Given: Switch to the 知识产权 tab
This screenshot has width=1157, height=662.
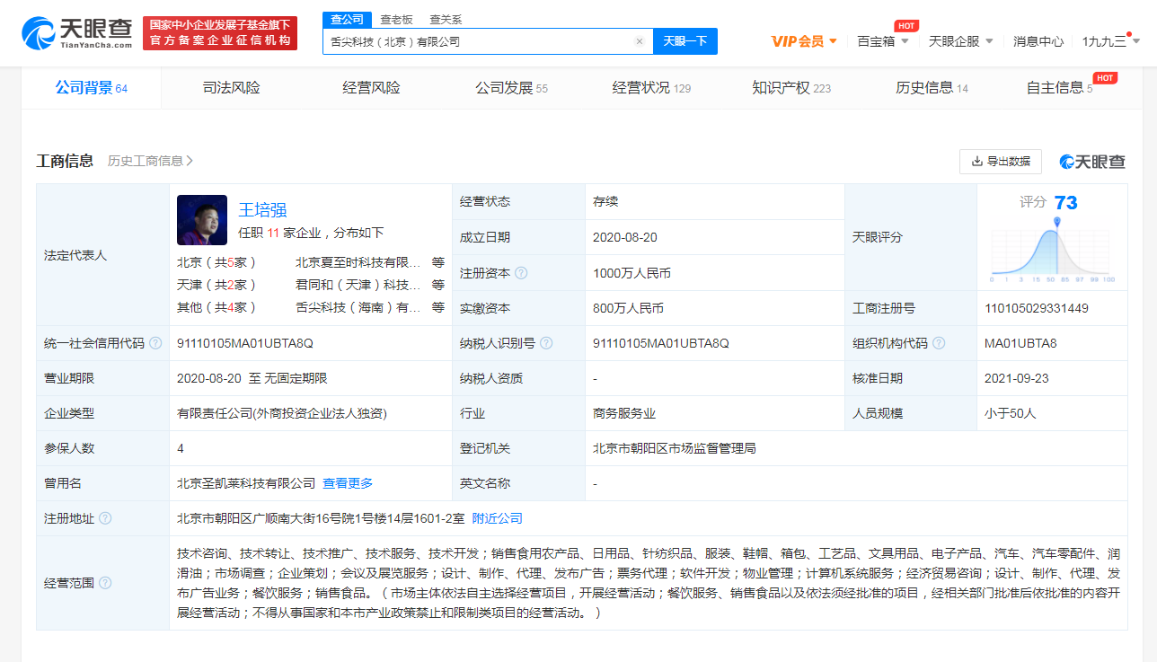Looking at the screenshot, I should click(791, 88).
